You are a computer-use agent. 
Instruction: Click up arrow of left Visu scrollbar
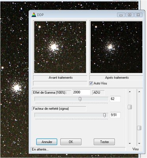[130, 92]
